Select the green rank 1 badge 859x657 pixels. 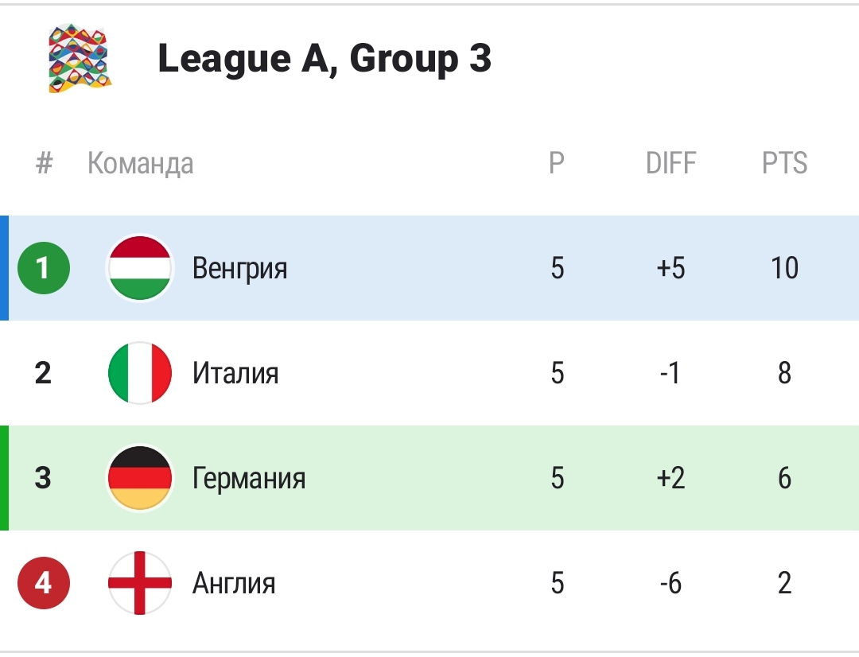coord(44,268)
